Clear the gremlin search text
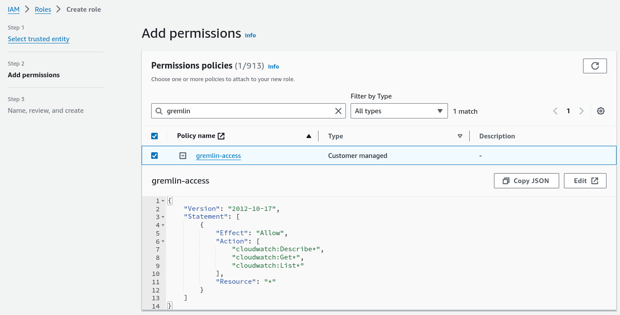Image resolution: width=620 pixels, height=315 pixels. click(x=338, y=111)
